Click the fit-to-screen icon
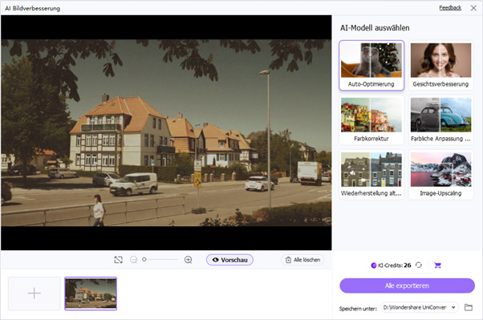Viewport: 483px width, 320px height. (x=118, y=260)
